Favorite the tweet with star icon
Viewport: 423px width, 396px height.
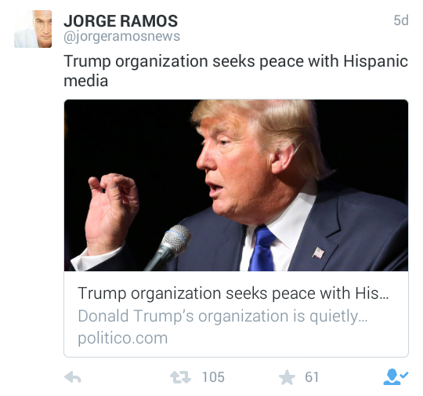point(287,377)
